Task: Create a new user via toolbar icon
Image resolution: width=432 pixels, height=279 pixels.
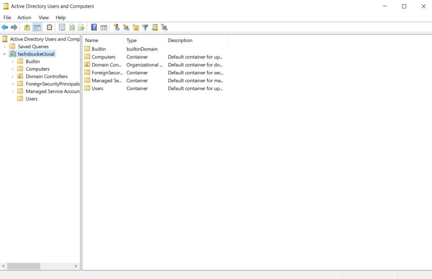Action: (117, 27)
